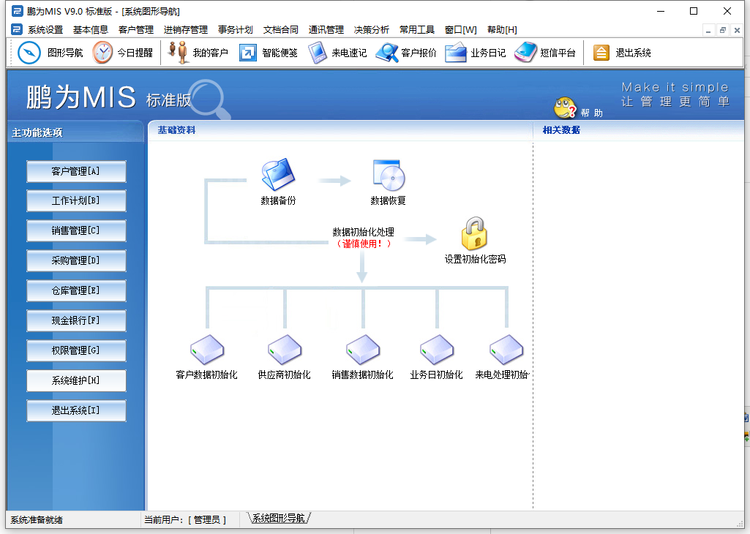Open the 帮助 smiley help icon
This screenshot has width=750, height=534.
566,108
